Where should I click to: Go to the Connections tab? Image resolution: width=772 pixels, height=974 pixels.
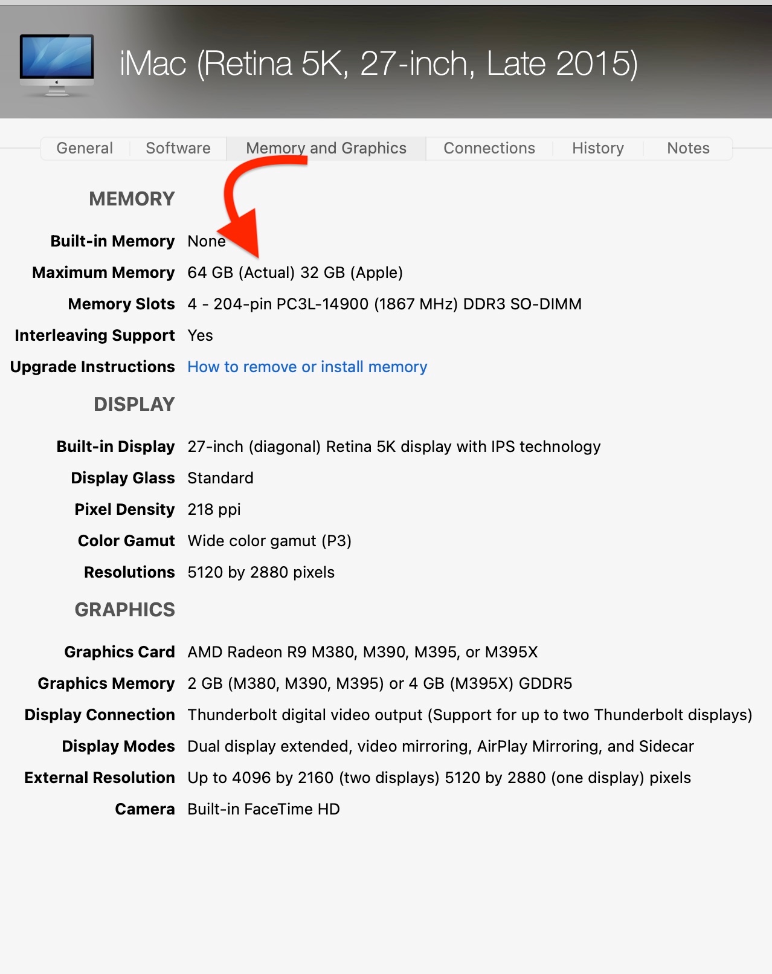click(489, 148)
